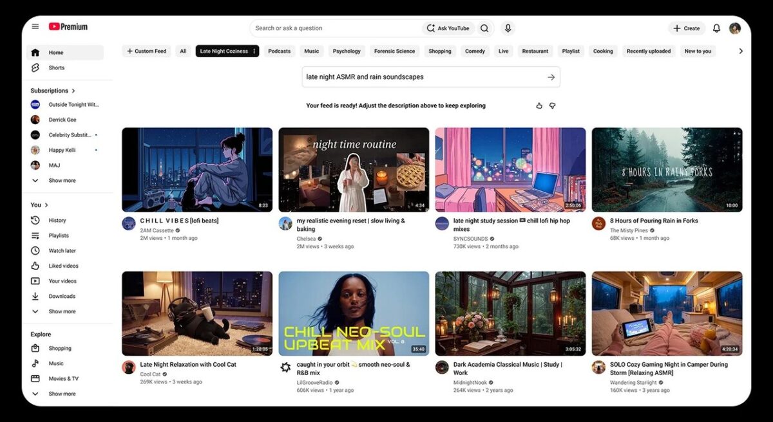This screenshot has height=422, width=773.
Task: Open MidnightNook channel avatar
Action: point(442,367)
